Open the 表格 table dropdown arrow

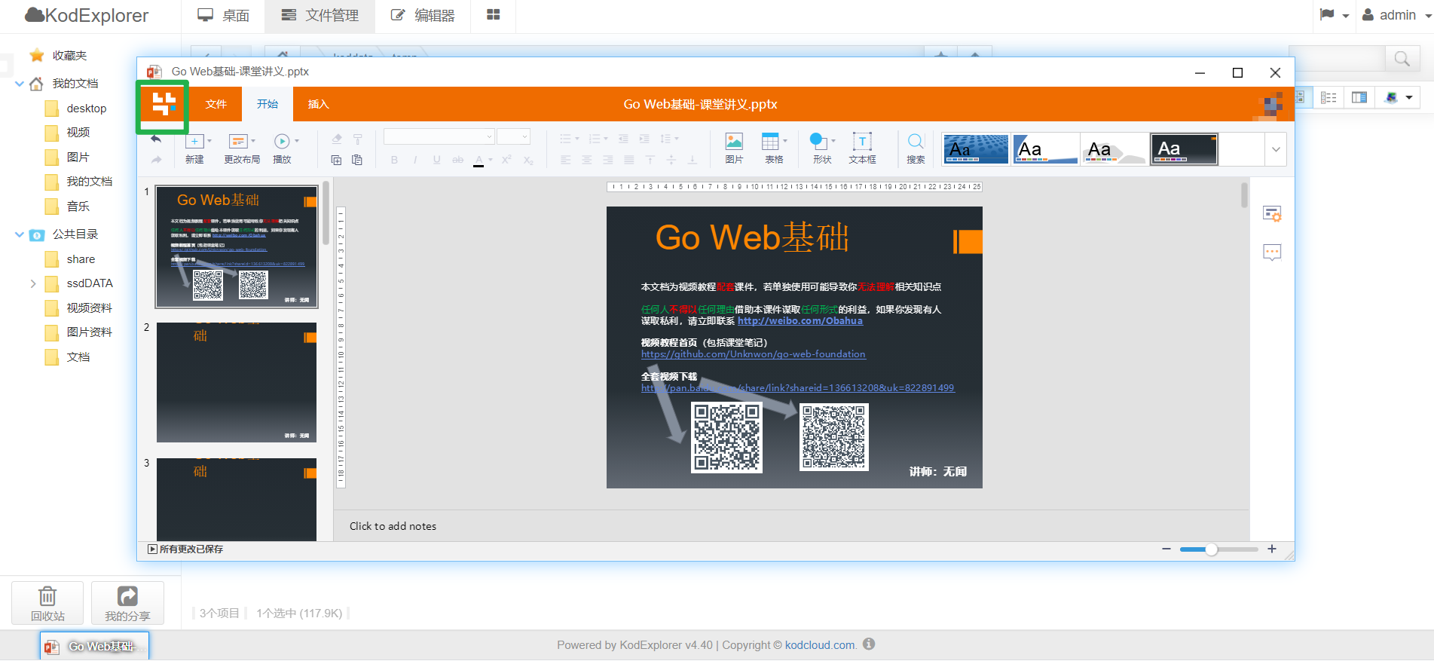pos(785,141)
